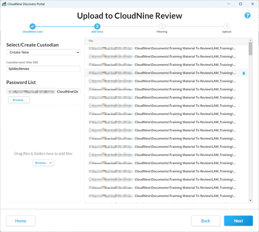Image resolution: width=259 pixels, height=232 pixels.
Task: Click the Next button
Action: tap(238, 221)
